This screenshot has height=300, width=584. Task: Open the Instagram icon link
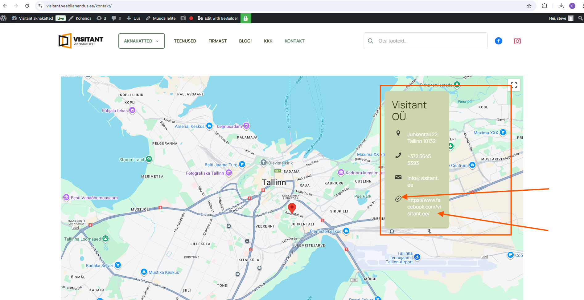point(517,41)
